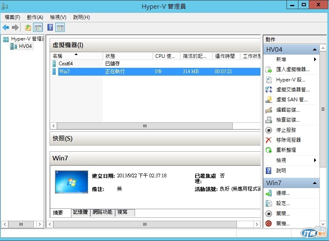Open the 檔案(F) menu
This screenshot has width=329, height=241.
coord(12,17)
